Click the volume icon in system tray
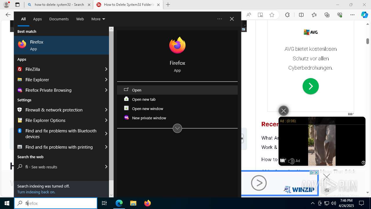371x209 pixels. click(x=333, y=203)
